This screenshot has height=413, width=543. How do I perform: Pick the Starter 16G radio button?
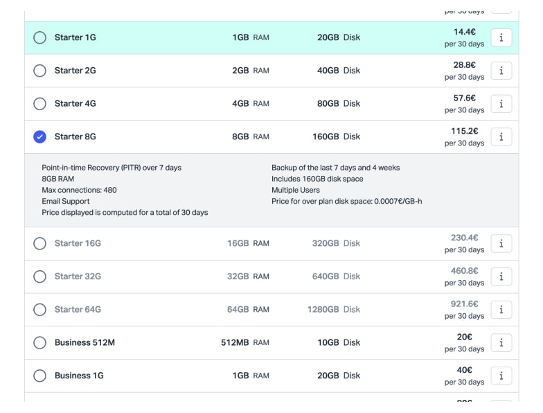(40, 244)
